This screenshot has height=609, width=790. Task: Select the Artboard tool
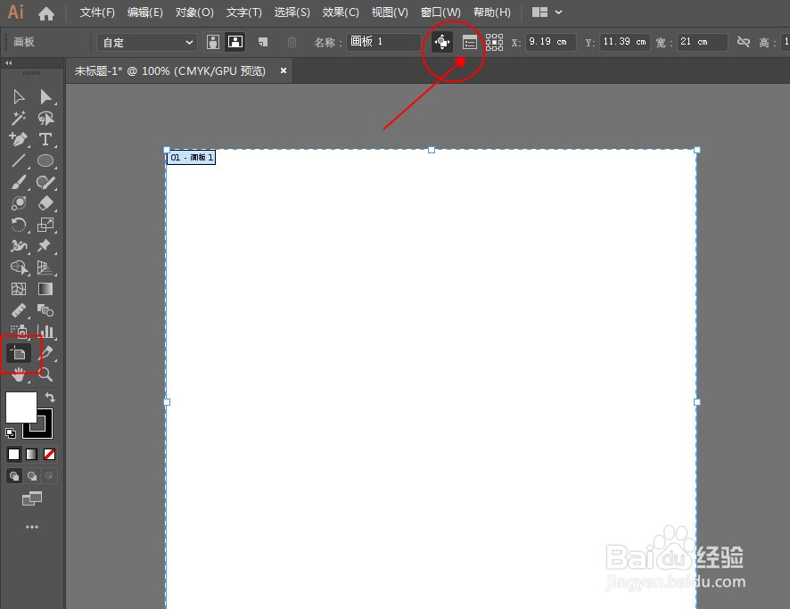coord(19,353)
